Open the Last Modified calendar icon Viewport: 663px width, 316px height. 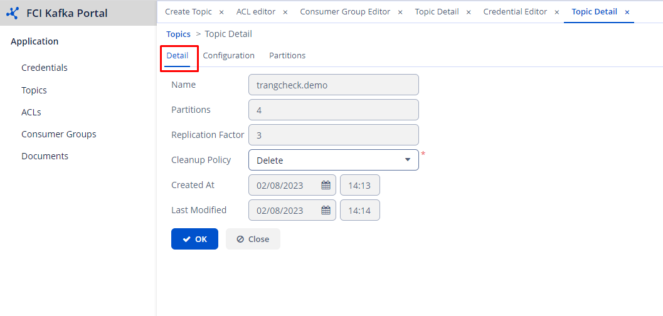tap(326, 210)
